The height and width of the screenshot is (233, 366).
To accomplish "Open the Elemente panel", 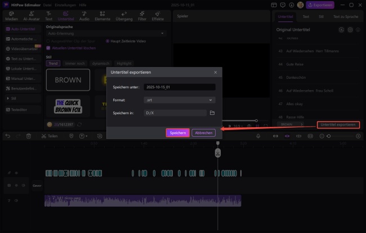I will coord(103,17).
